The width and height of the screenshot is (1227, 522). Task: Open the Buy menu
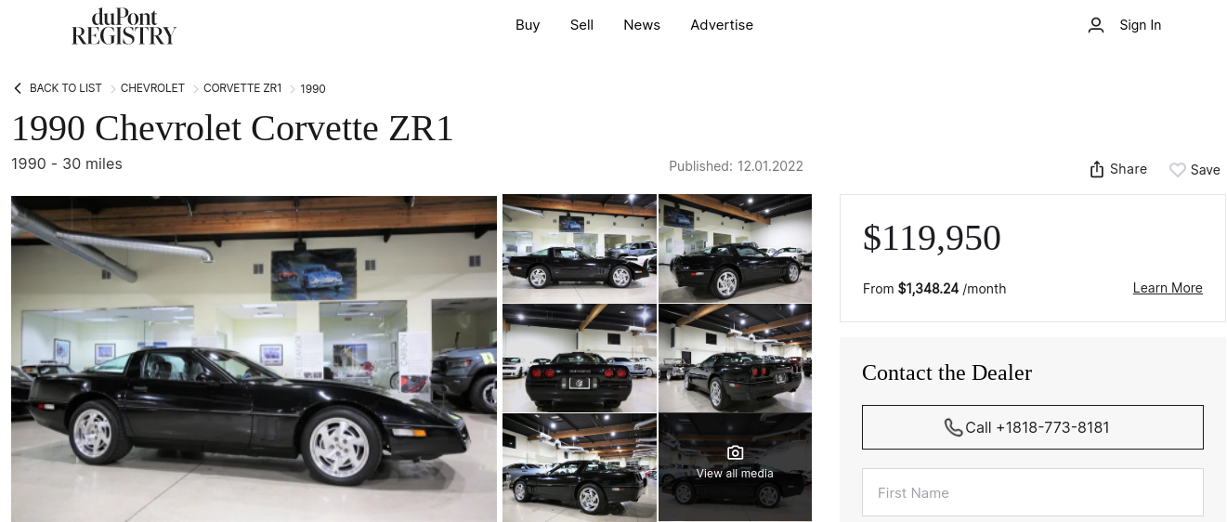528,25
